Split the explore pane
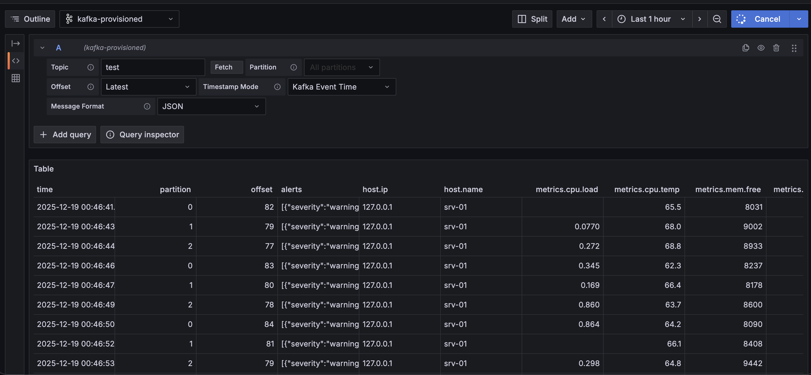The width and height of the screenshot is (811, 375). (x=532, y=19)
